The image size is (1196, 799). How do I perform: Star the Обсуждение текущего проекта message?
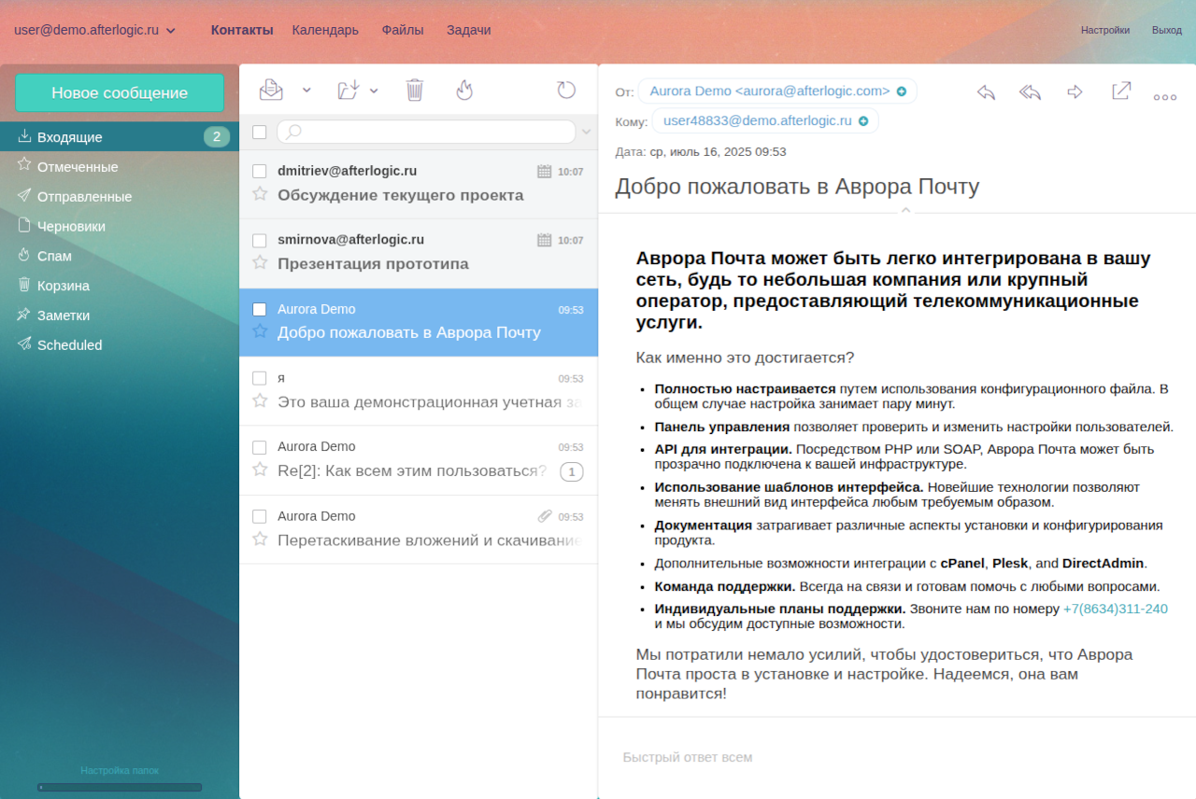pyautogui.click(x=260, y=194)
